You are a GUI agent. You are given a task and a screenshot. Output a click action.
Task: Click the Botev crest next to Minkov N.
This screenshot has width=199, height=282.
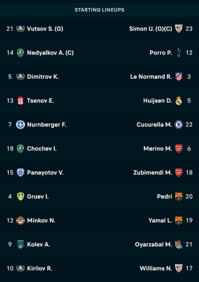click(20, 220)
